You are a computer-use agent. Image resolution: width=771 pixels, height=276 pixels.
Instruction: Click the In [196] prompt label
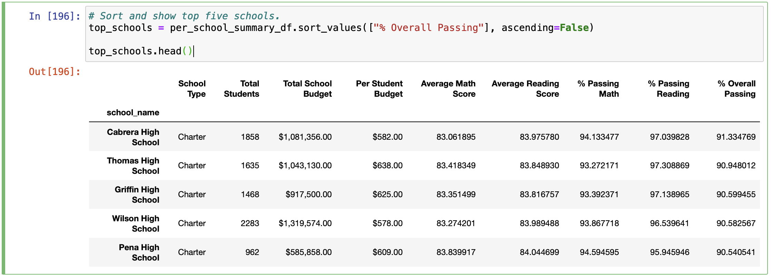click(x=55, y=16)
